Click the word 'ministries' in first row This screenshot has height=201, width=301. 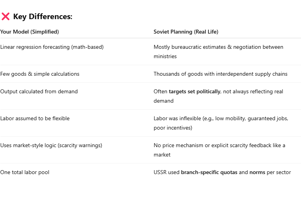[165, 57]
